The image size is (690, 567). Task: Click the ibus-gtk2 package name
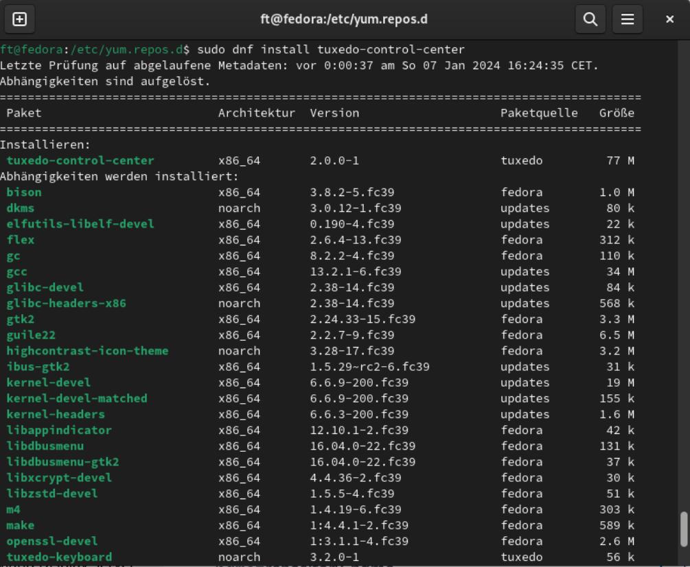(38, 367)
